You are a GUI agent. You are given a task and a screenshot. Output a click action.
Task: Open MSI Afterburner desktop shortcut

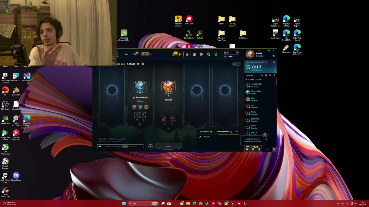[5, 149]
